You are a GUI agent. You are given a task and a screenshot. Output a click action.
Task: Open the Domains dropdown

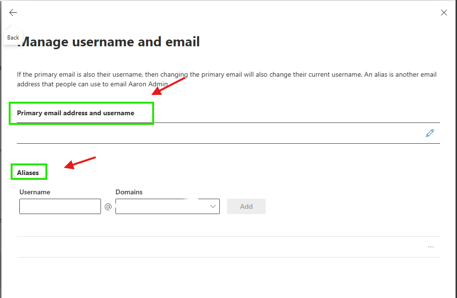pyautogui.click(x=168, y=206)
